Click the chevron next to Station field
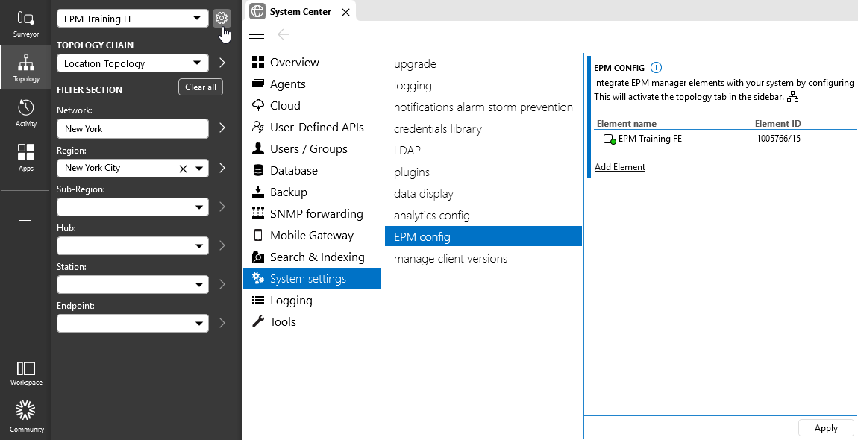 click(222, 284)
